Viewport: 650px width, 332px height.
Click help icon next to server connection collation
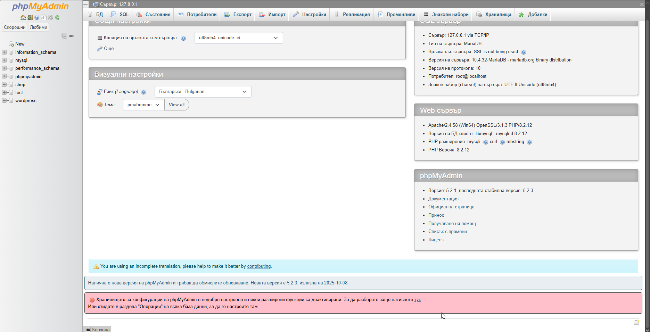tap(183, 38)
